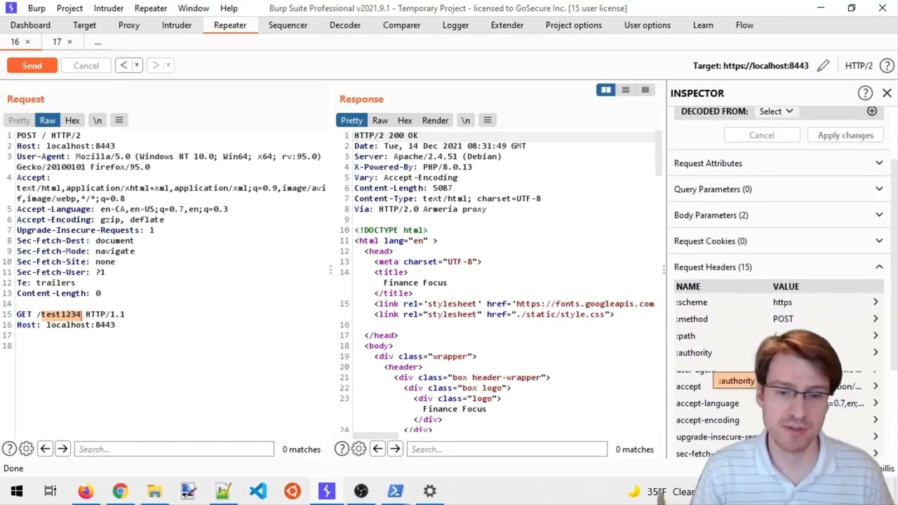Edit target with the pencil icon

823,65
